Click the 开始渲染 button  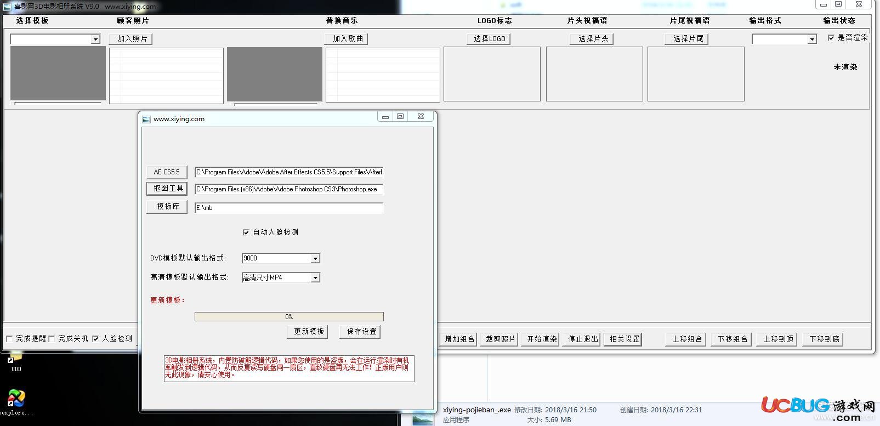(x=541, y=339)
